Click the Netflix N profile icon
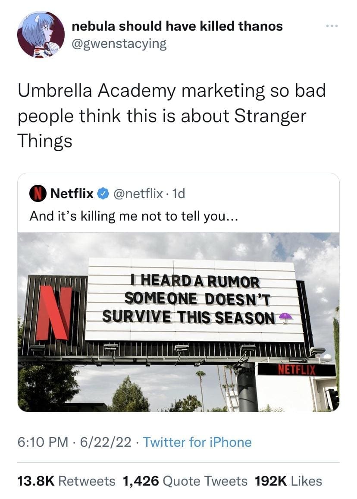This screenshot has width=357, height=499. tap(38, 193)
